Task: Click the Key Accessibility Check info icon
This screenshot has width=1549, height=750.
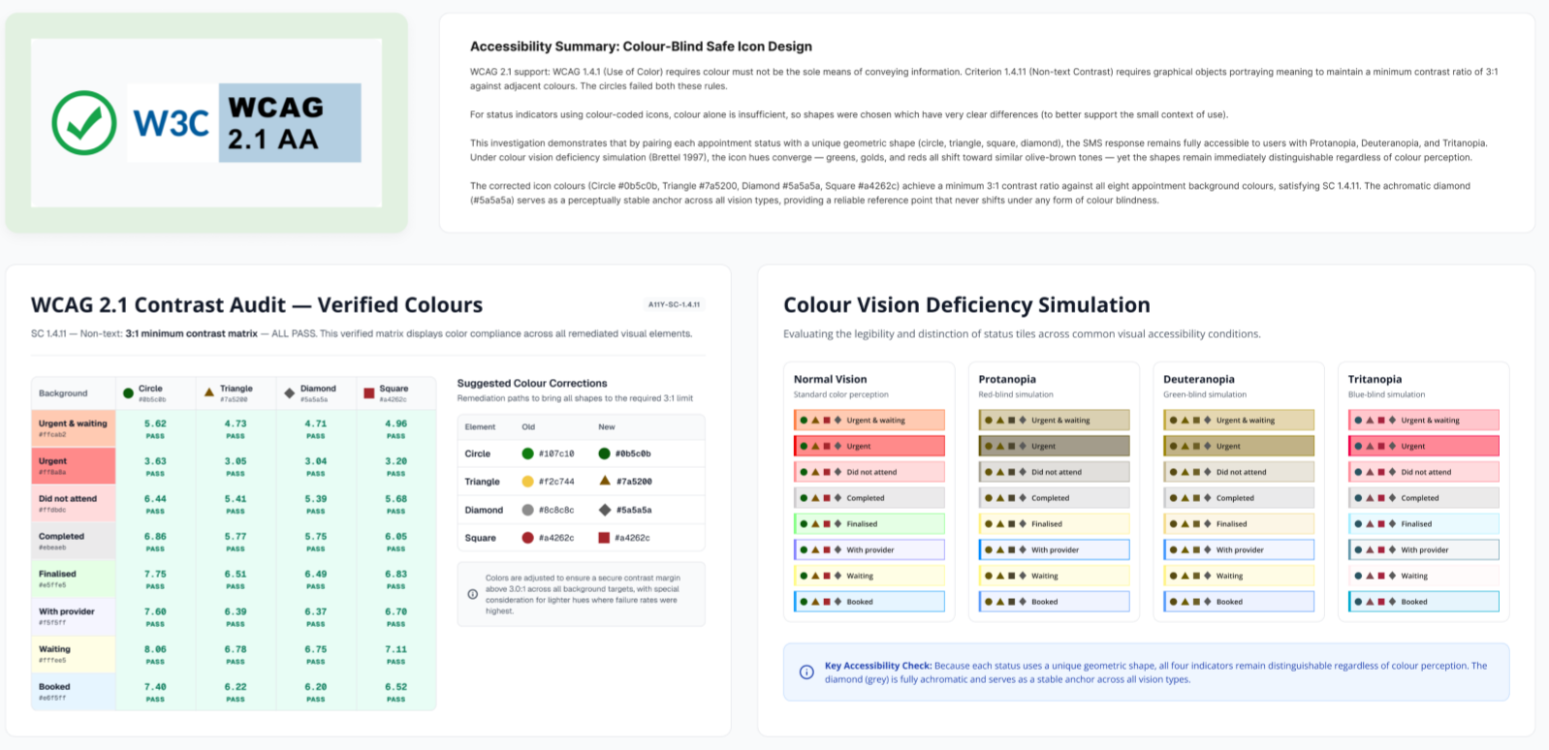Action: pos(806,672)
